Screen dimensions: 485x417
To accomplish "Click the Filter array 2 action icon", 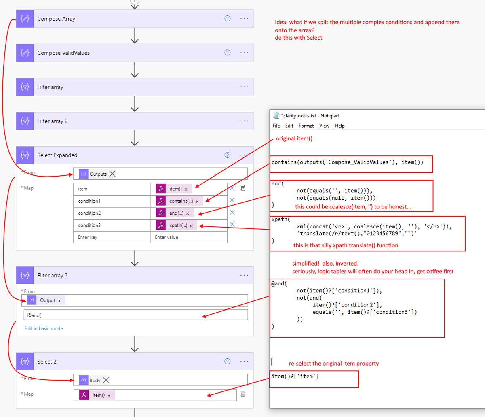I will [25, 121].
